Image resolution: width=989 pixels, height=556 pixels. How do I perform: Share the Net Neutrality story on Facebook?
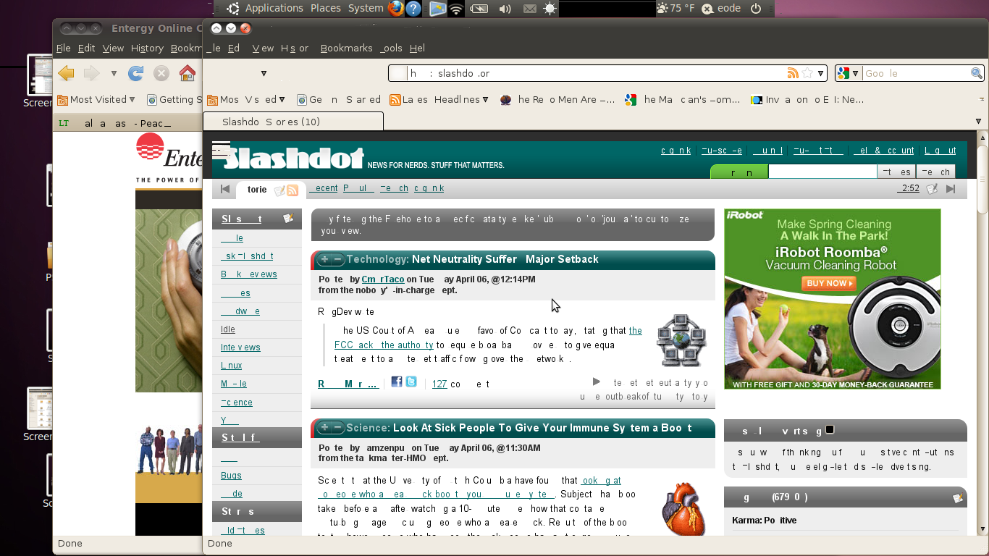[x=397, y=382]
